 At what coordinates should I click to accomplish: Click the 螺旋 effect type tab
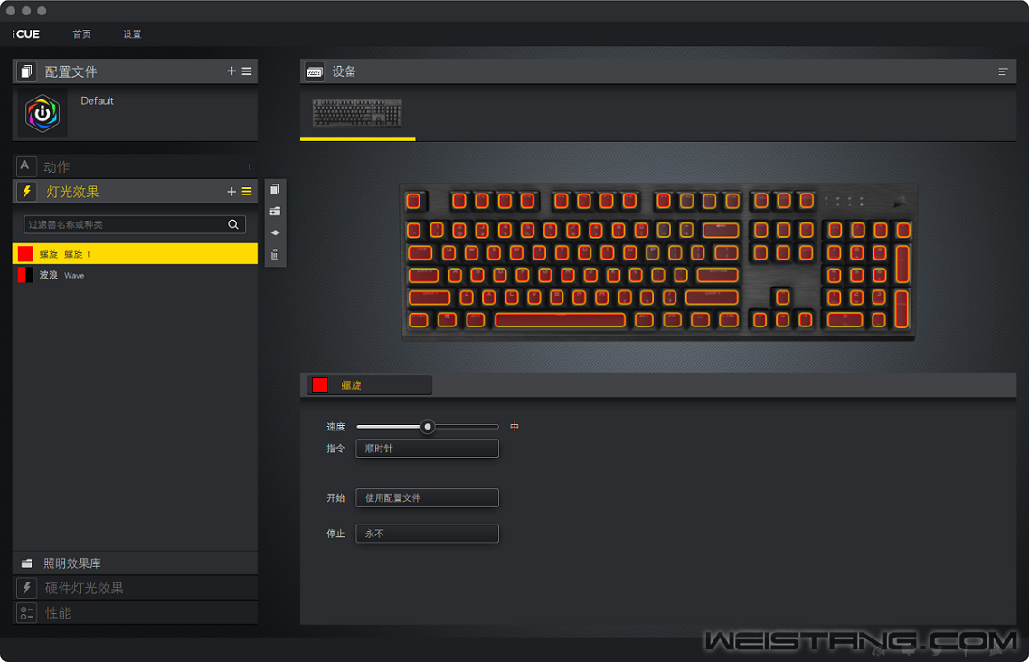coord(370,385)
